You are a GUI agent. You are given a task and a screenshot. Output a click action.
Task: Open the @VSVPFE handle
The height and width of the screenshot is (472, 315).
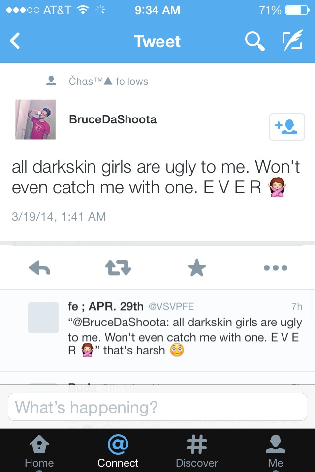pyautogui.click(x=171, y=306)
